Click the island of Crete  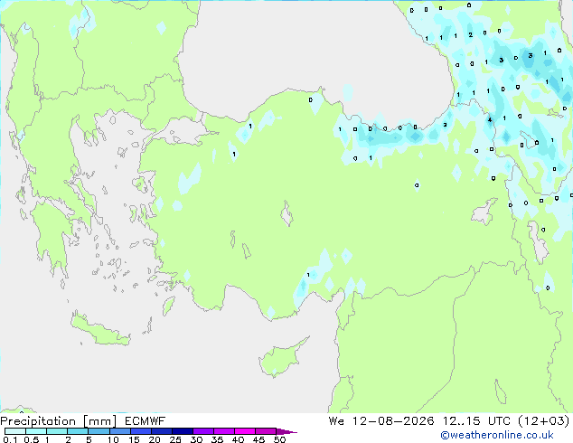pos(99,329)
